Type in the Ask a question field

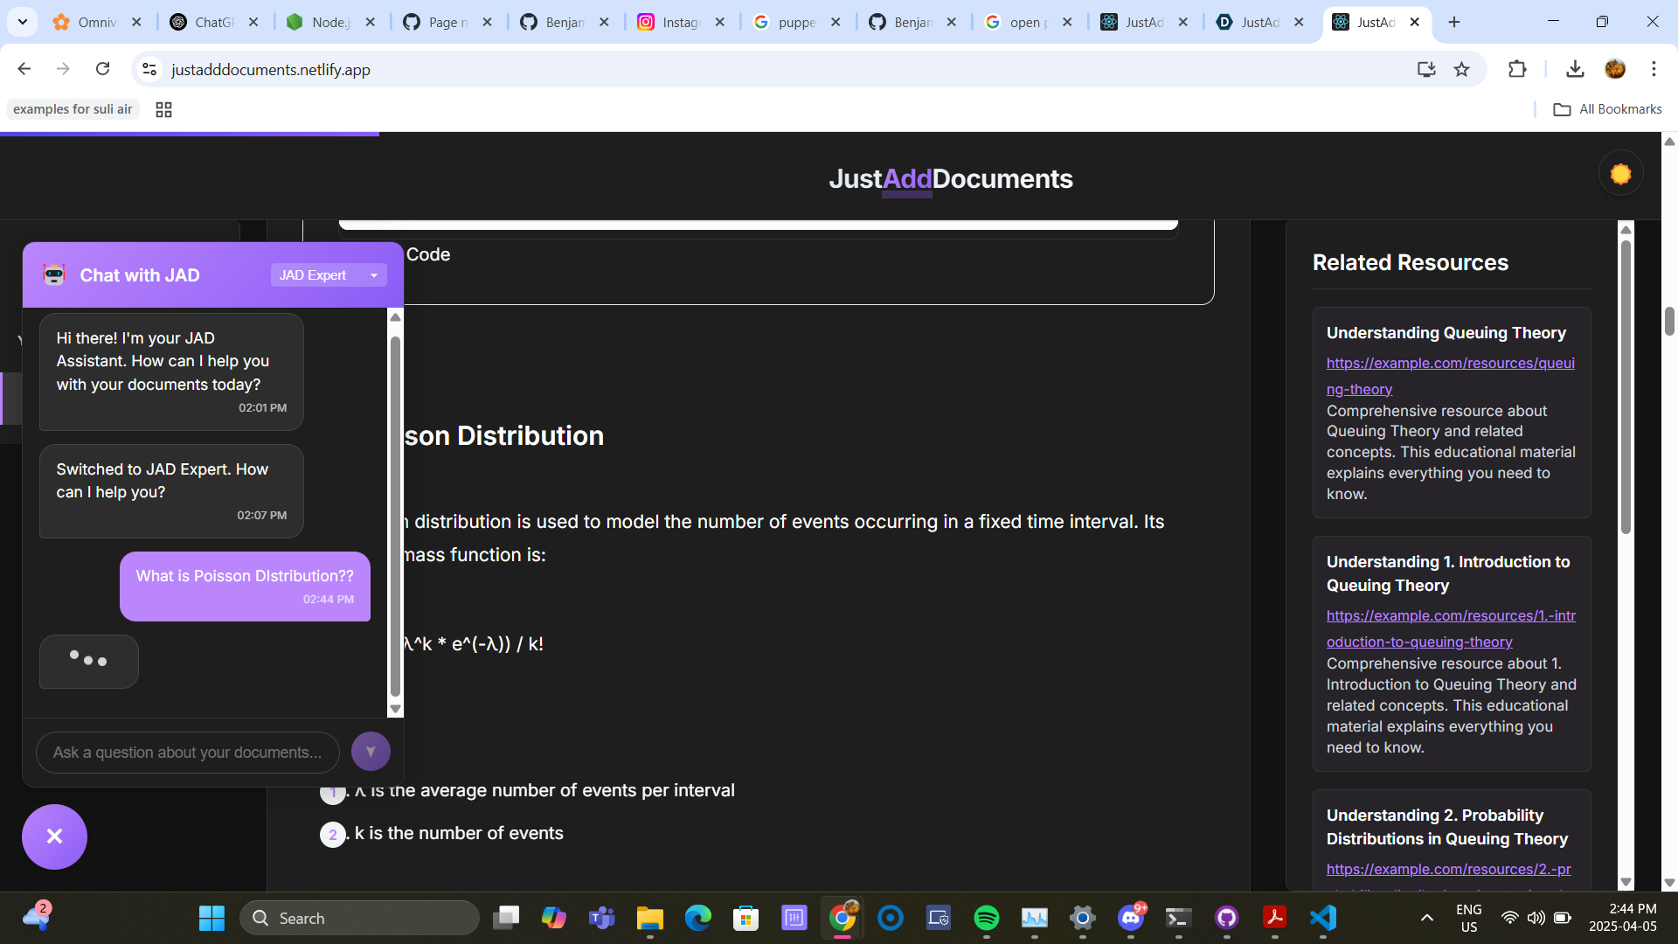187,753
